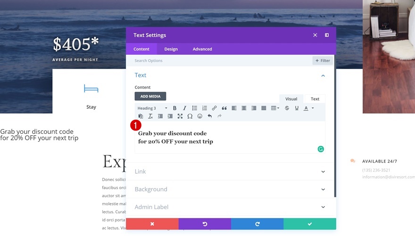Expand the Background section

pyautogui.click(x=230, y=189)
